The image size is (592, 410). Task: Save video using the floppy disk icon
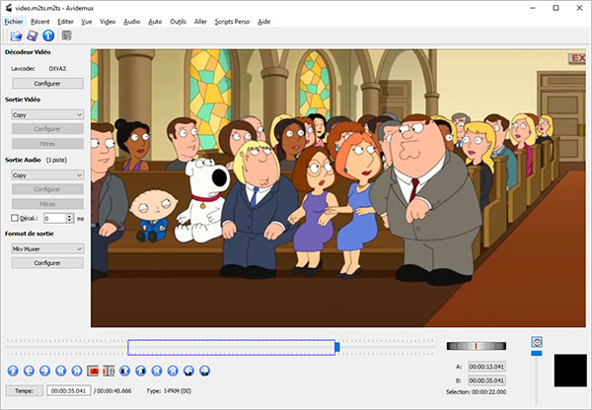click(x=33, y=35)
